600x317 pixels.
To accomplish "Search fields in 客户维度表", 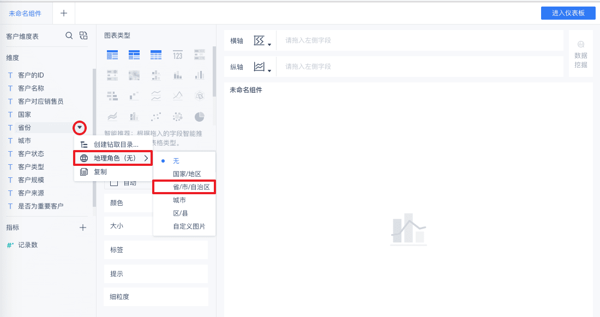I will click(x=69, y=35).
